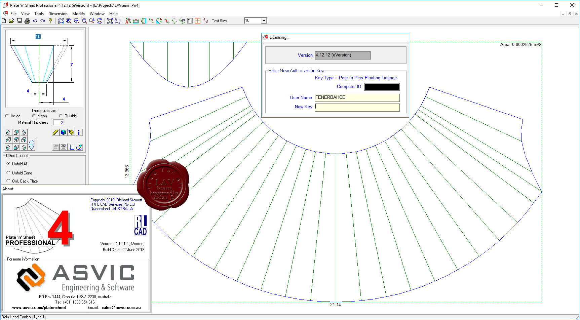Redo the action with the toolbar arrow
Screen dimensions: 580x320
43,21
